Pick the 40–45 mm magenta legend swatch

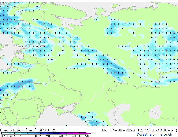(x=76, y=133)
